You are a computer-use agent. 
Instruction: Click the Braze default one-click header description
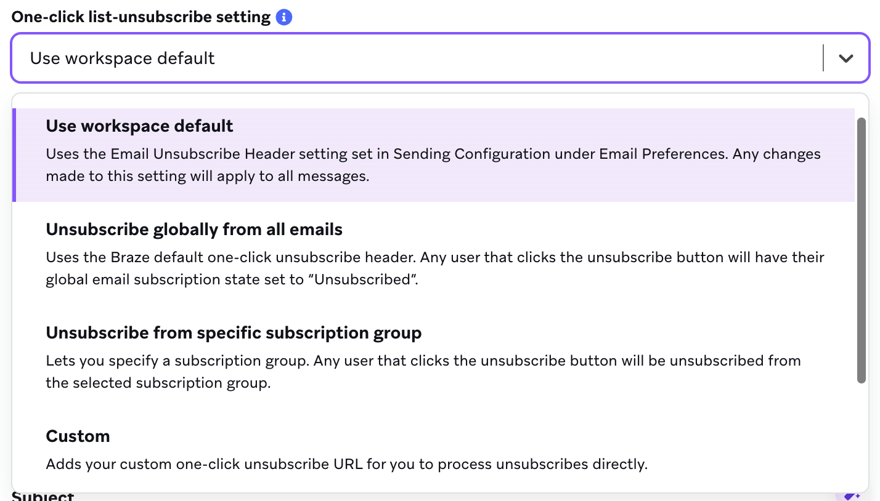pyautogui.click(x=435, y=268)
